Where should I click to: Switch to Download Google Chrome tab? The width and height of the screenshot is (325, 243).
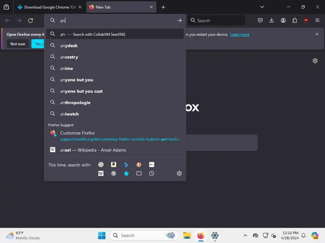click(x=50, y=7)
